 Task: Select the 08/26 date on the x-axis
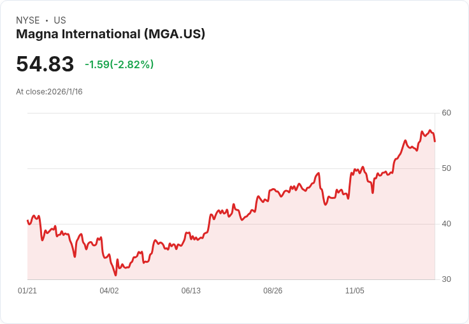pyautogui.click(x=273, y=291)
